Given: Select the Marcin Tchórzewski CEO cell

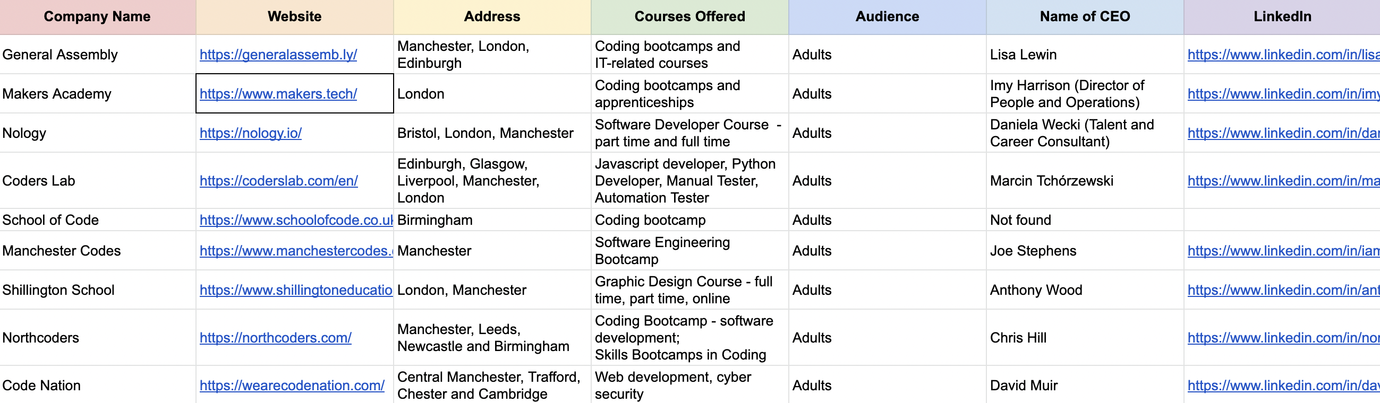Looking at the screenshot, I should pos(1085,181).
